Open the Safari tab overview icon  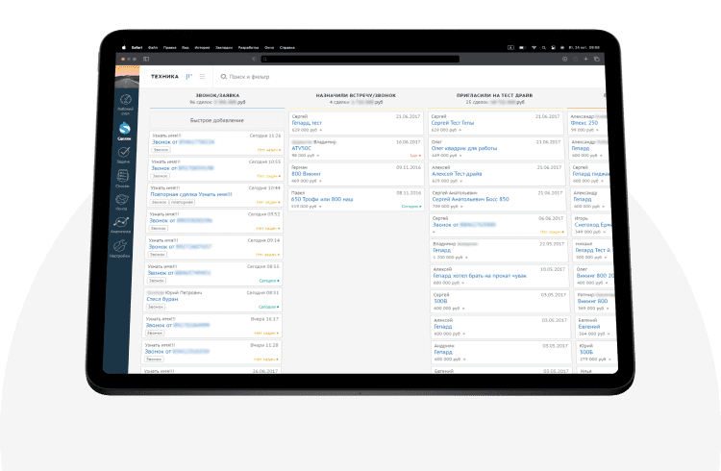pos(597,59)
